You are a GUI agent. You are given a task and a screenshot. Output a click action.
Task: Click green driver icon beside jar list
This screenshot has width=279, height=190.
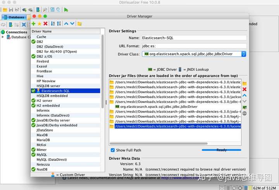(x=245, y=107)
